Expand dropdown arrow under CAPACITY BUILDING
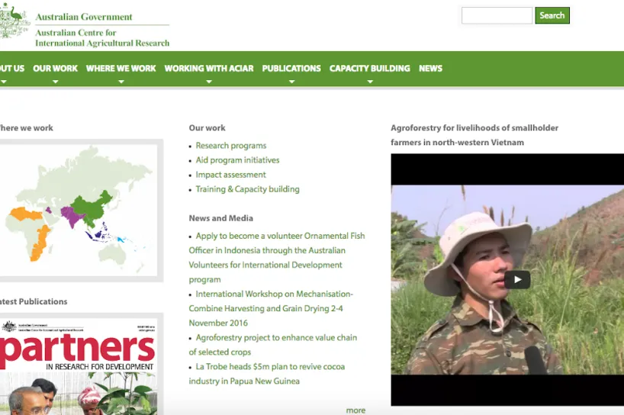Screen dimensions: 624x415 coord(370,82)
